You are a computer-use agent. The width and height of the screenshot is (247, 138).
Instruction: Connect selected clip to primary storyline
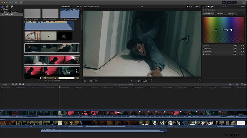(13, 84)
